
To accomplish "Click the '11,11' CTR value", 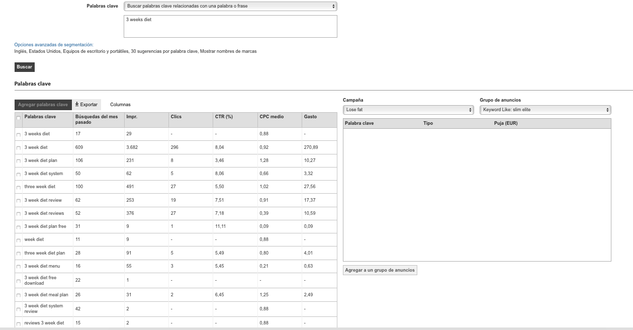I will [221, 226].
